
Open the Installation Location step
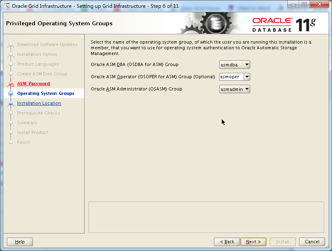click(x=39, y=103)
